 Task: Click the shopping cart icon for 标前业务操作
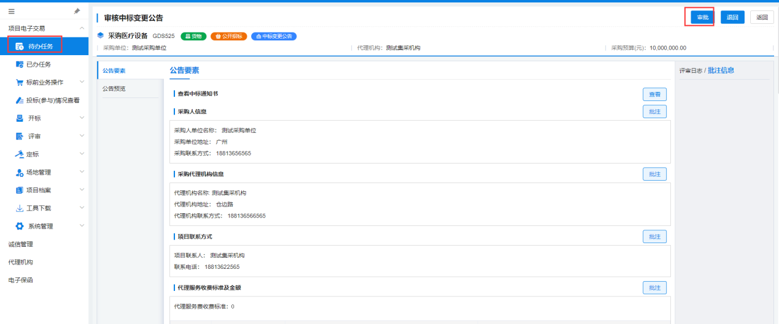[20, 82]
